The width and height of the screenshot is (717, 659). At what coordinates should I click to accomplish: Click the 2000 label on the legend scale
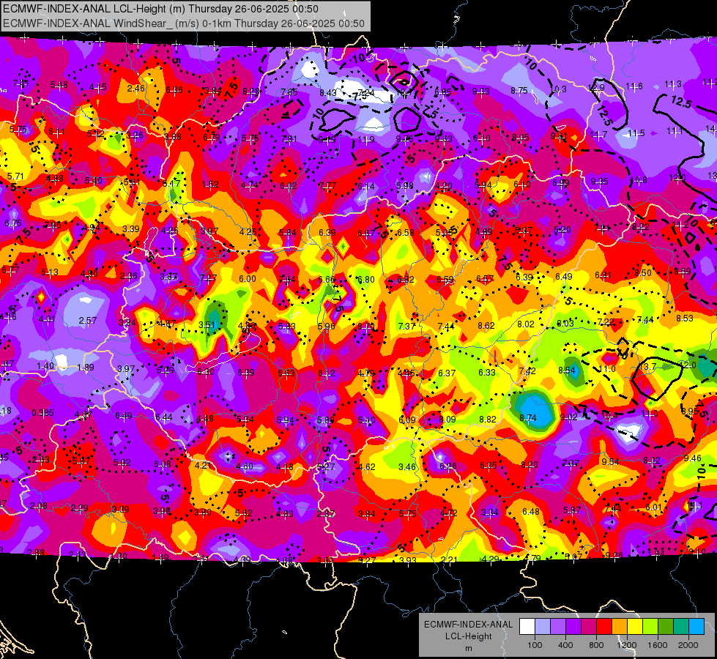[x=688, y=645]
